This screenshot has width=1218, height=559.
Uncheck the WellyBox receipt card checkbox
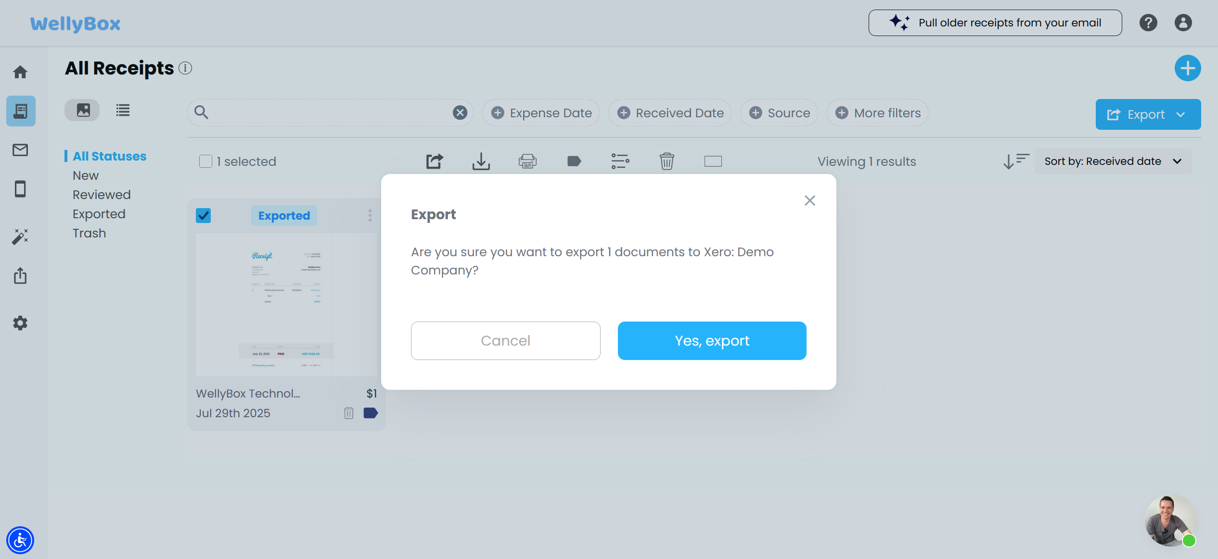[x=203, y=215]
